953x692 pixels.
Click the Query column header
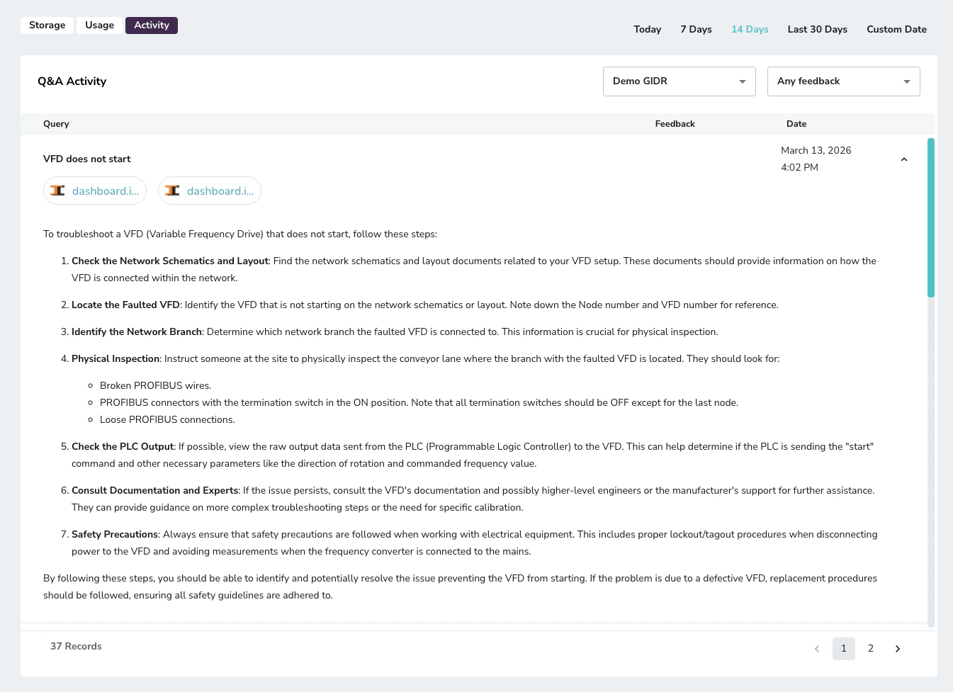coord(56,124)
